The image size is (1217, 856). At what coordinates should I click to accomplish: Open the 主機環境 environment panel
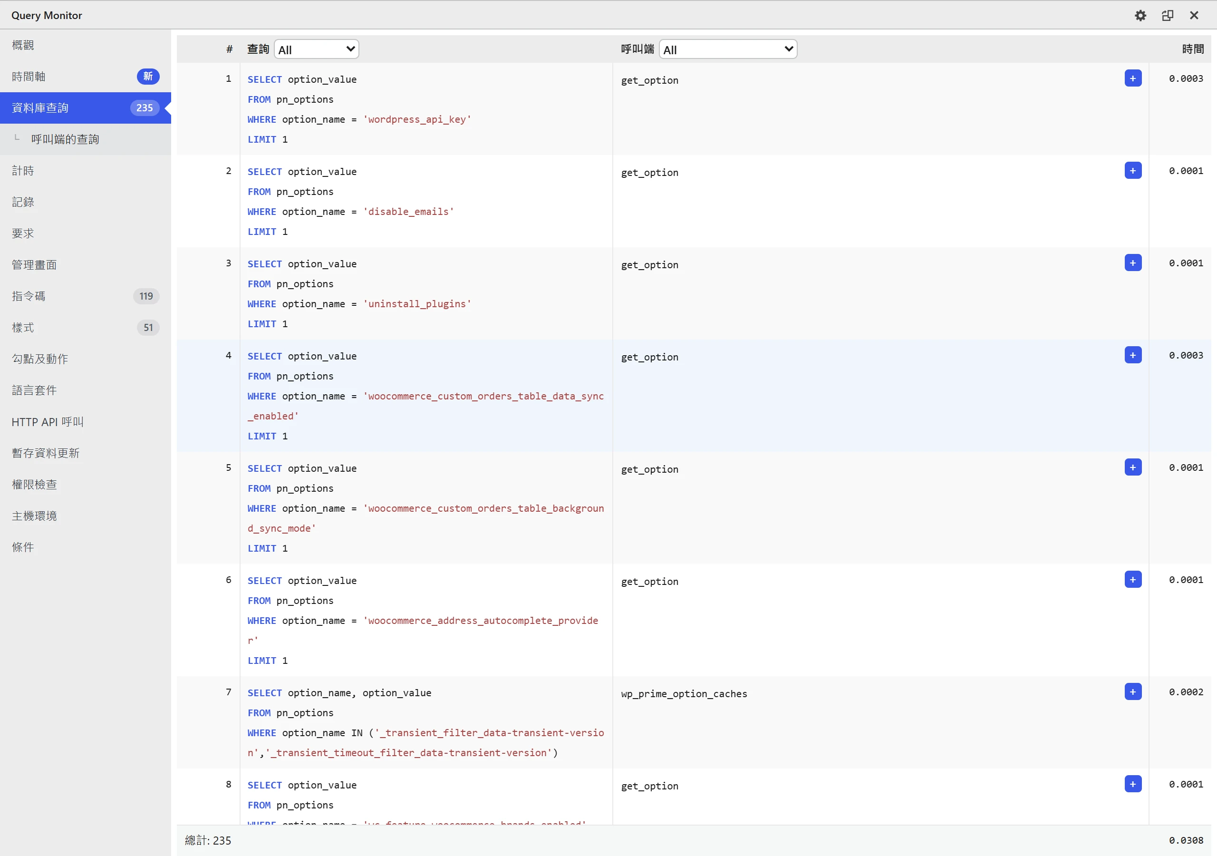tap(86, 516)
